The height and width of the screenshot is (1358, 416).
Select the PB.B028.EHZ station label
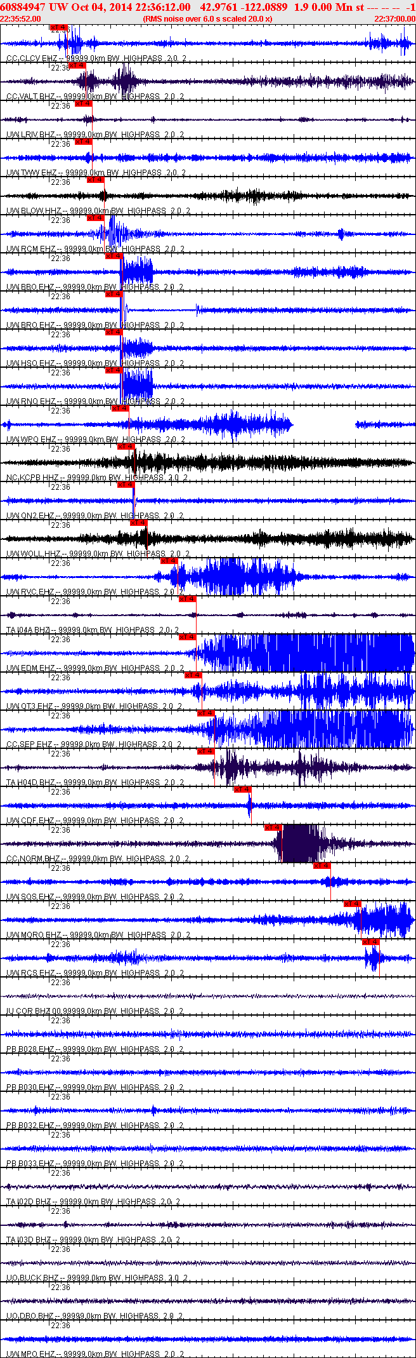click(x=96, y=1049)
